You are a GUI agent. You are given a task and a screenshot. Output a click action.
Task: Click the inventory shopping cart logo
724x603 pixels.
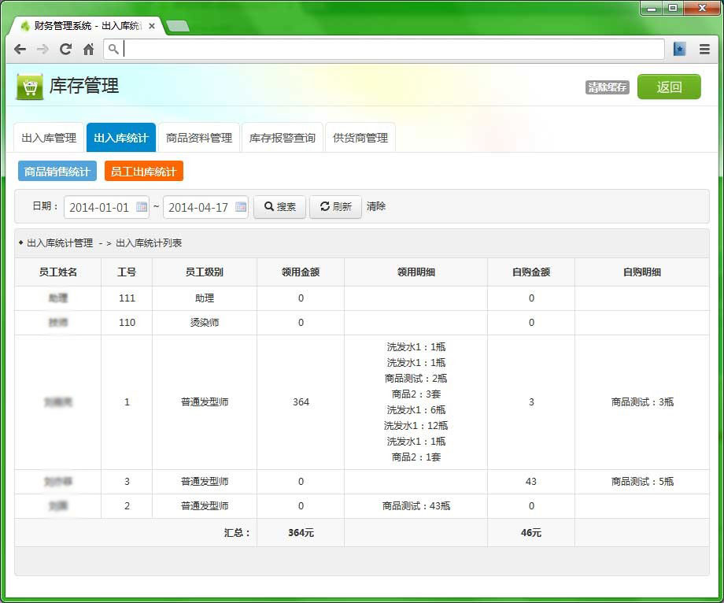tap(30, 87)
